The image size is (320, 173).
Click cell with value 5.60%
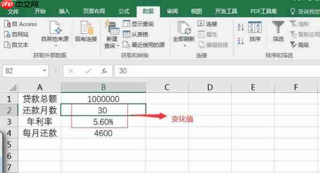tap(103, 121)
